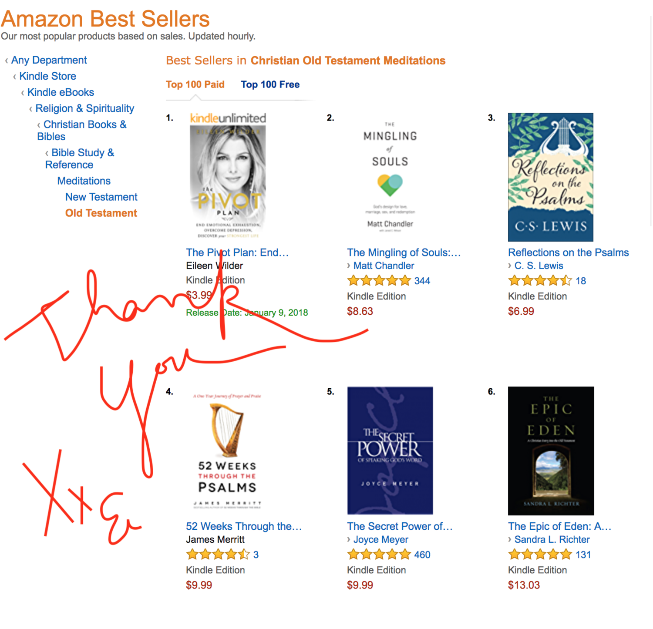Navigate up to Kindle Store category
Screen dimensions: 653x629
pyautogui.click(x=47, y=76)
